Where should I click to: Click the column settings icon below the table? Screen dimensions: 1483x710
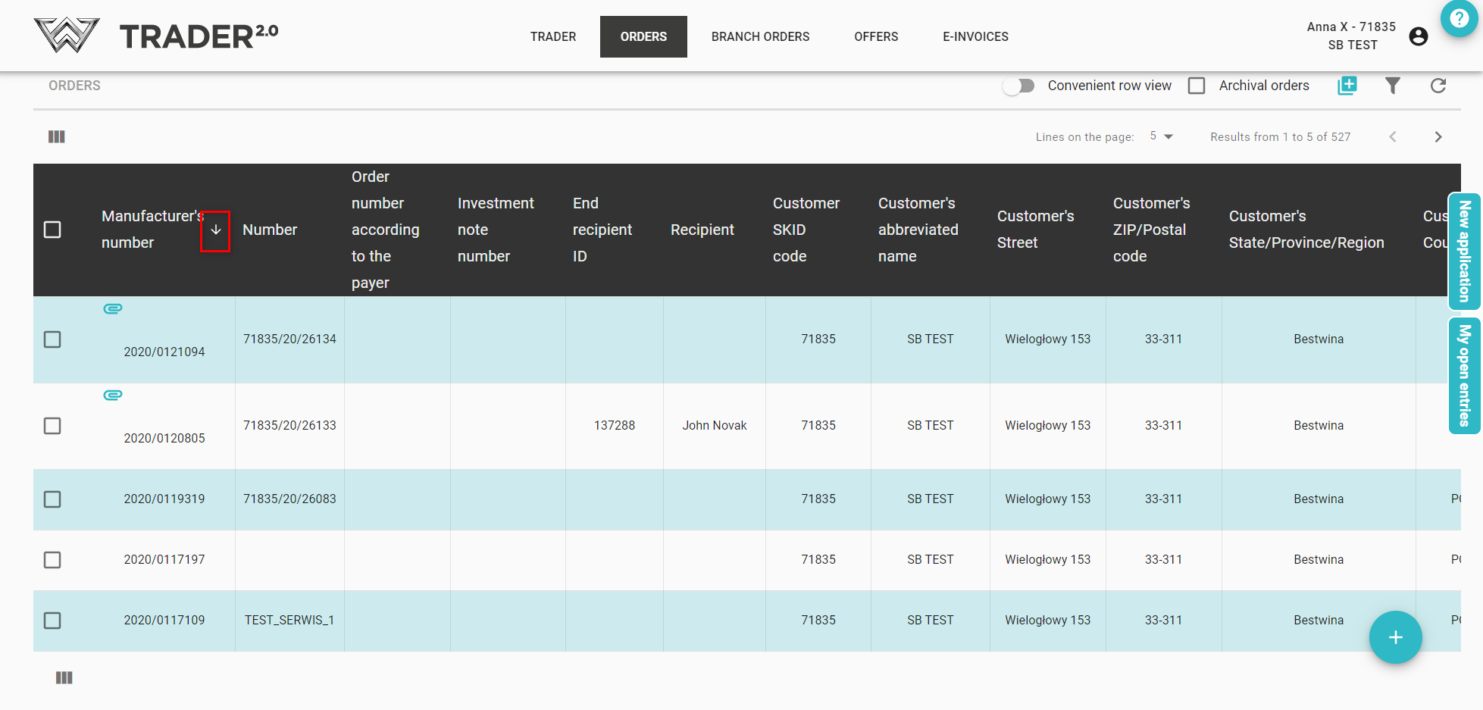pyautogui.click(x=64, y=677)
